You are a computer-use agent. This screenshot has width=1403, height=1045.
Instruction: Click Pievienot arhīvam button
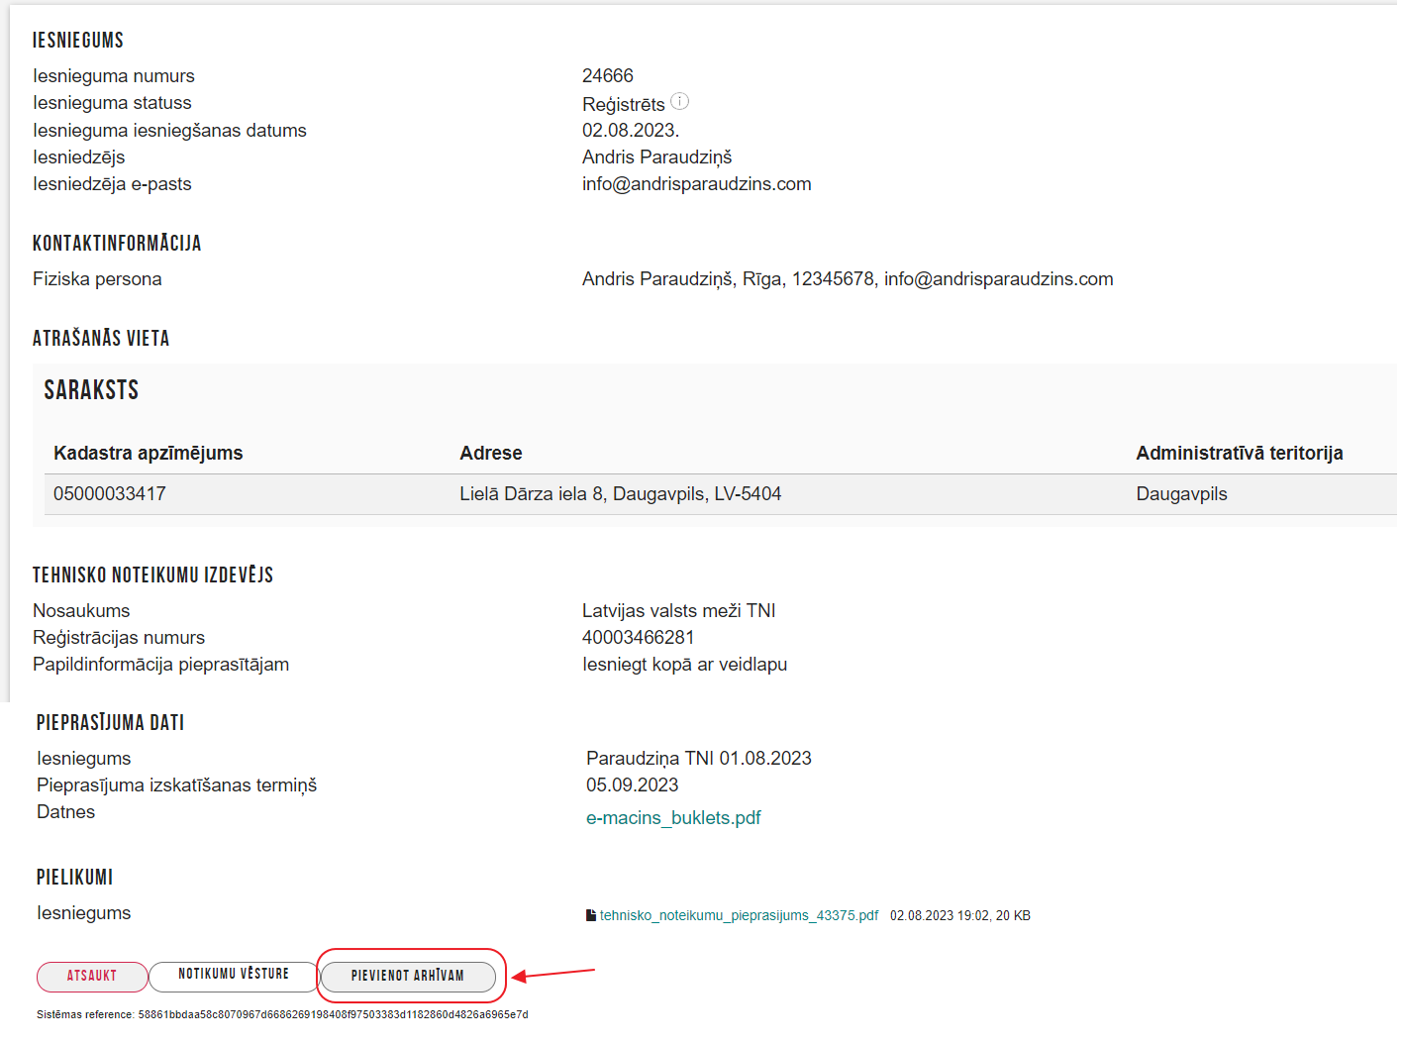click(408, 976)
